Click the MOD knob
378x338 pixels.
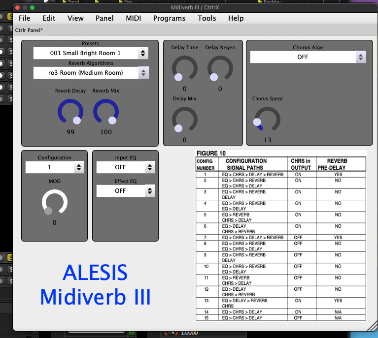(55, 202)
